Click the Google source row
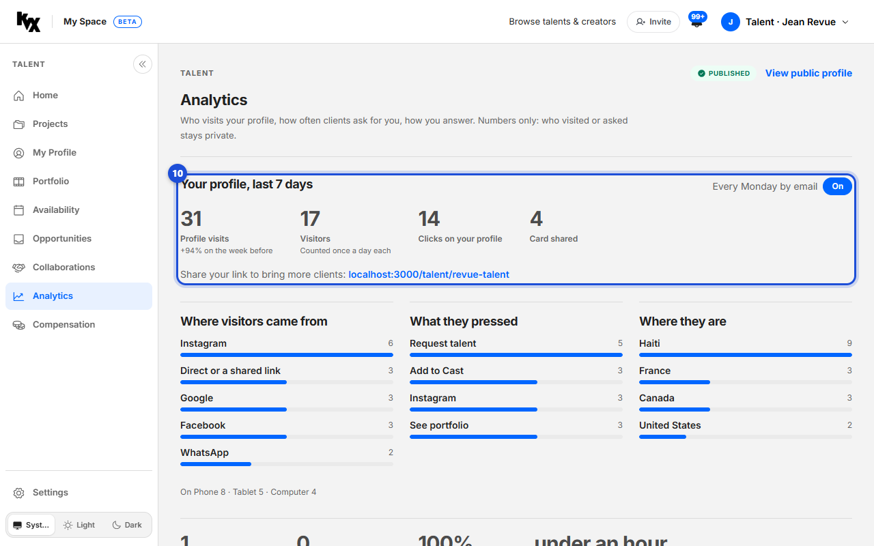This screenshot has width=874, height=546. pos(287,401)
